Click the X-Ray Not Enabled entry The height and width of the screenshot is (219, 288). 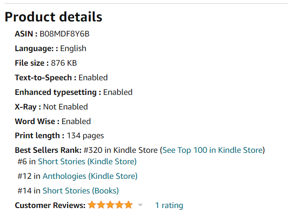tap(51, 107)
